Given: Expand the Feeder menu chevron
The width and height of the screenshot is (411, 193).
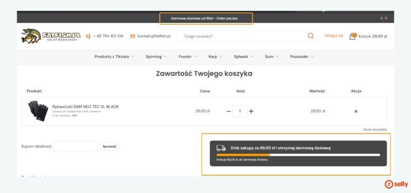Looking at the screenshot, I should point(195,57).
